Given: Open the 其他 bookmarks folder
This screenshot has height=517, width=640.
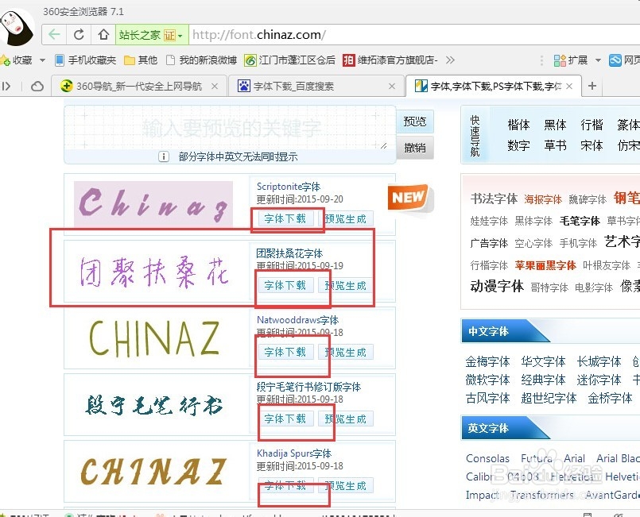Looking at the screenshot, I should click(141, 60).
